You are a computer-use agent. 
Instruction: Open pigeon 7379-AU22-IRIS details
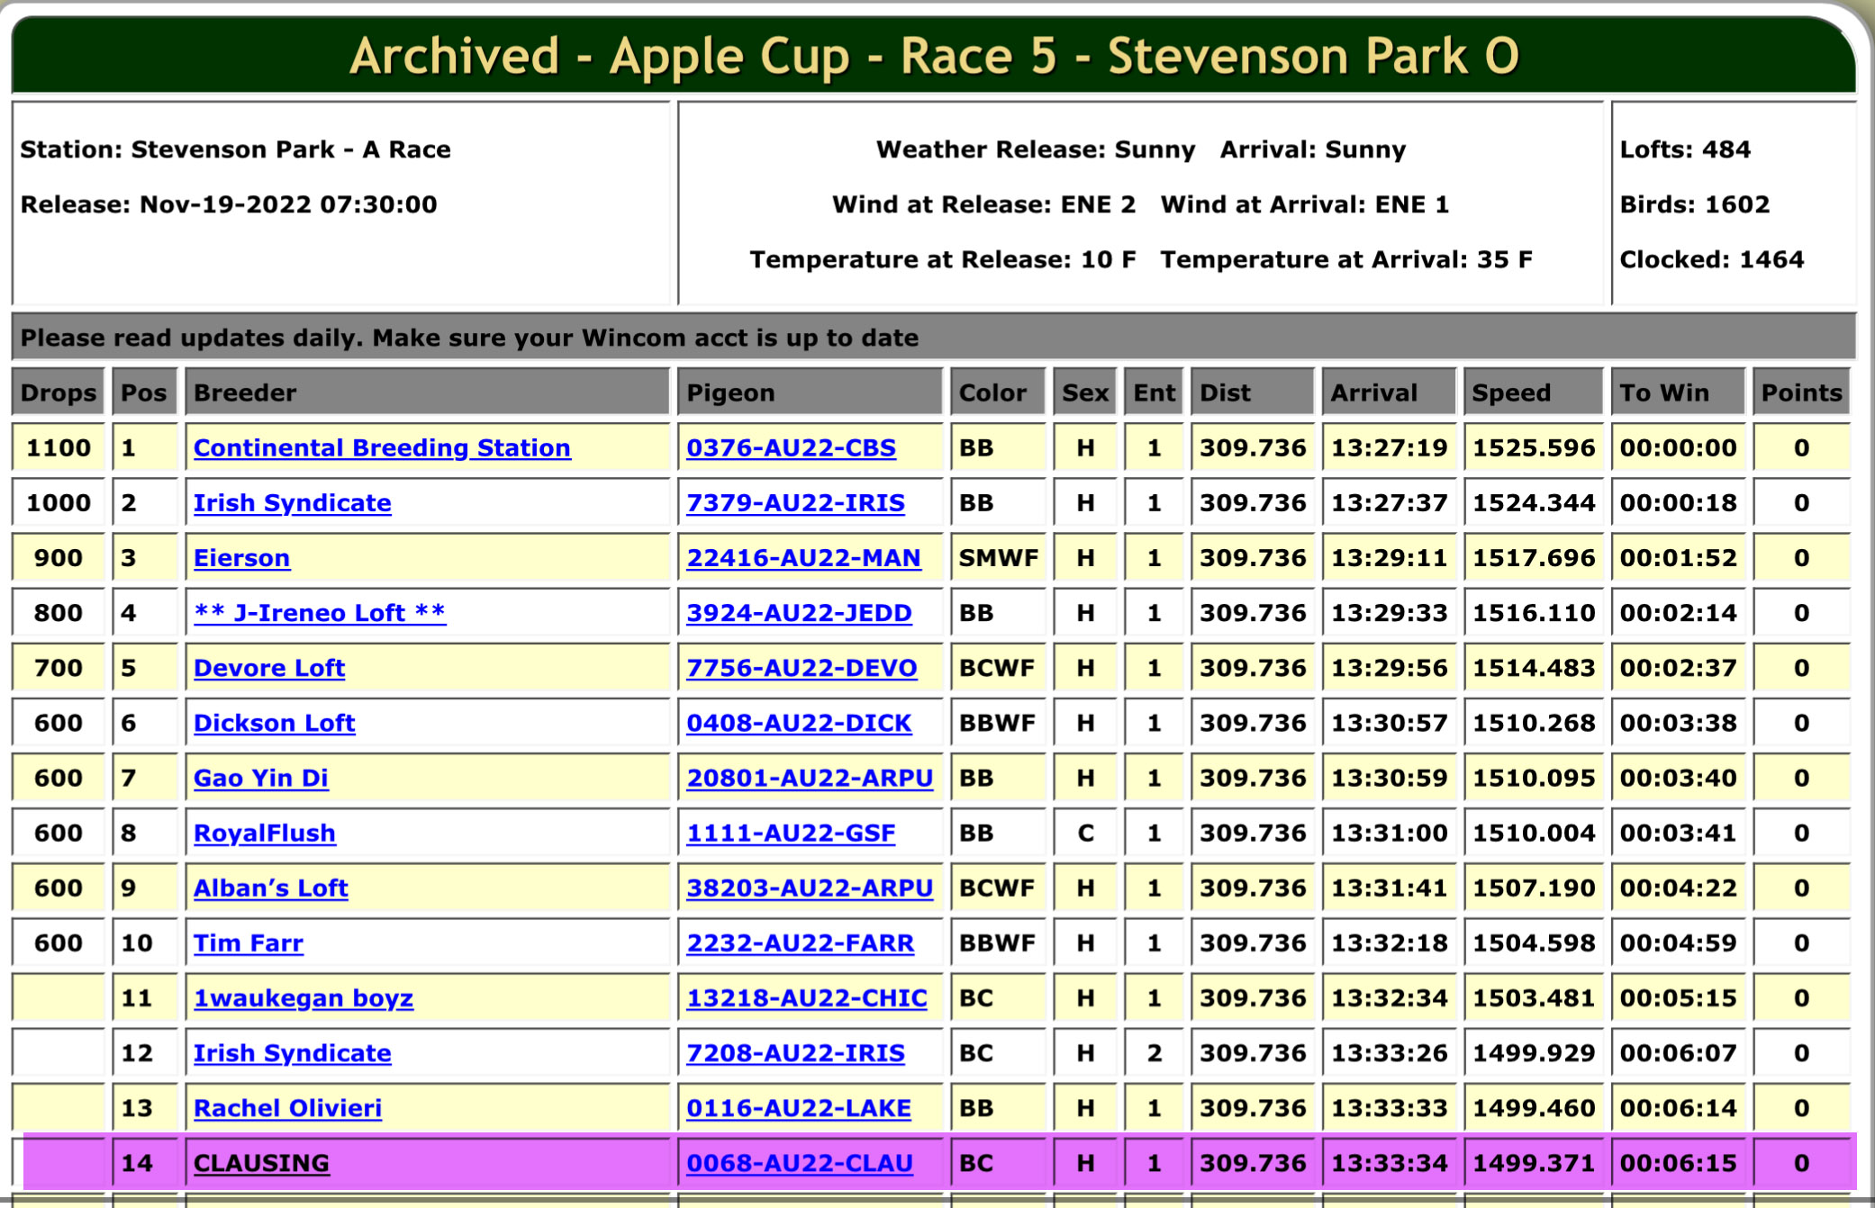795,502
